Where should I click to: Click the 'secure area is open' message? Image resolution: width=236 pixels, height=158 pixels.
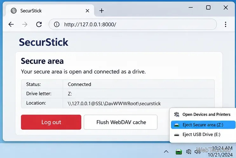(x=84, y=72)
